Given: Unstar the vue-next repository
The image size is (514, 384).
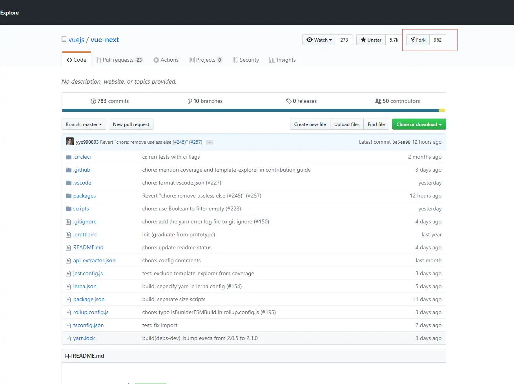Looking at the screenshot, I should 371,40.
